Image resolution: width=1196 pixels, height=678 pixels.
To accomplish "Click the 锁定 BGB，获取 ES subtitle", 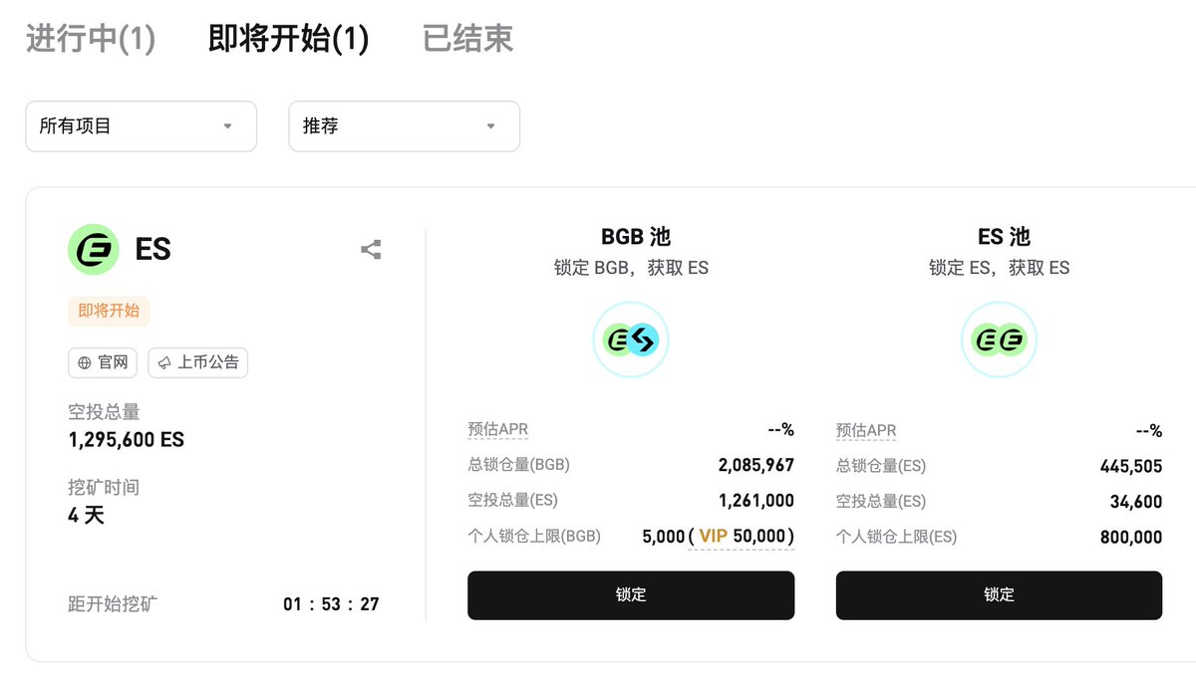I will point(631,268).
